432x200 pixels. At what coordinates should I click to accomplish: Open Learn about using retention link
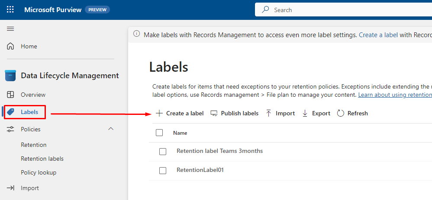pyautogui.click(x=394, y=95)
